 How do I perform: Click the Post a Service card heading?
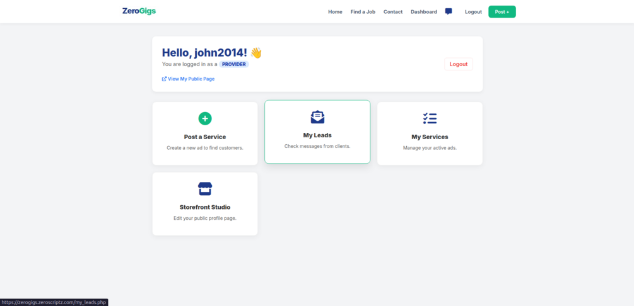205,137
